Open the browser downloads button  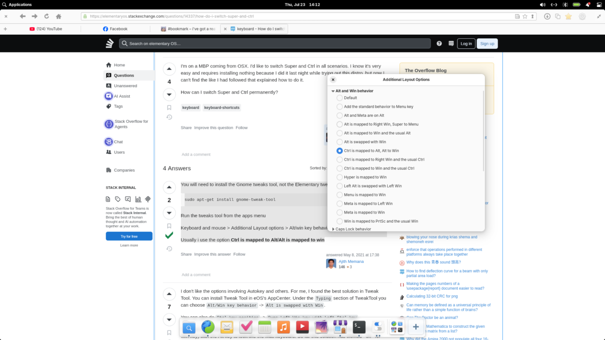point(547,16)
